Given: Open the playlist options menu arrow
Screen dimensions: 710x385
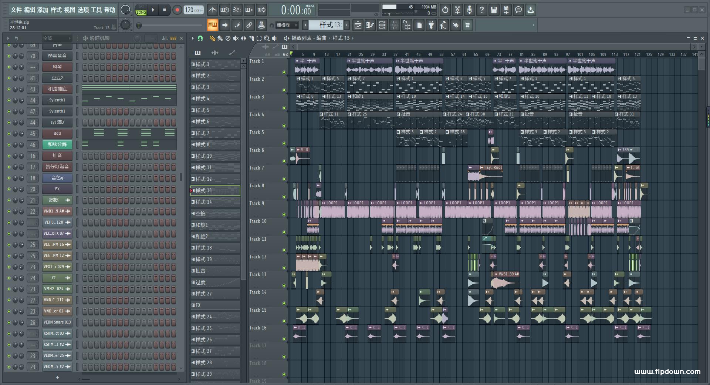Looking at the screenshot, I should [193, 38].
